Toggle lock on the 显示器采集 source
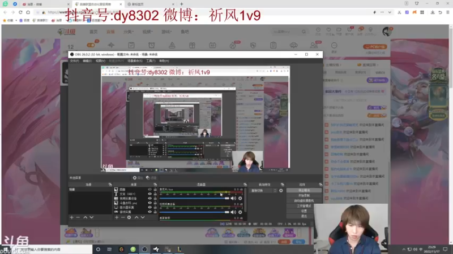 coord(155,207)
